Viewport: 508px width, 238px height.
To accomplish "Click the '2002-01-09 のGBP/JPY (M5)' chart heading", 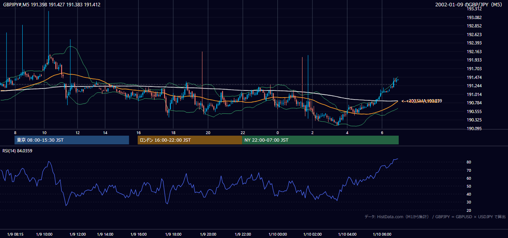I will (469, 5).
